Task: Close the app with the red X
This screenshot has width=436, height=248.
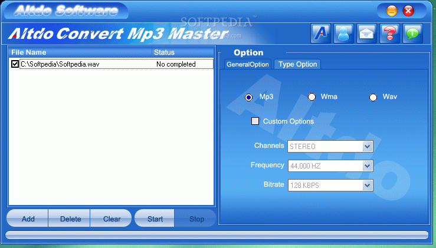Action: [408, 11]
